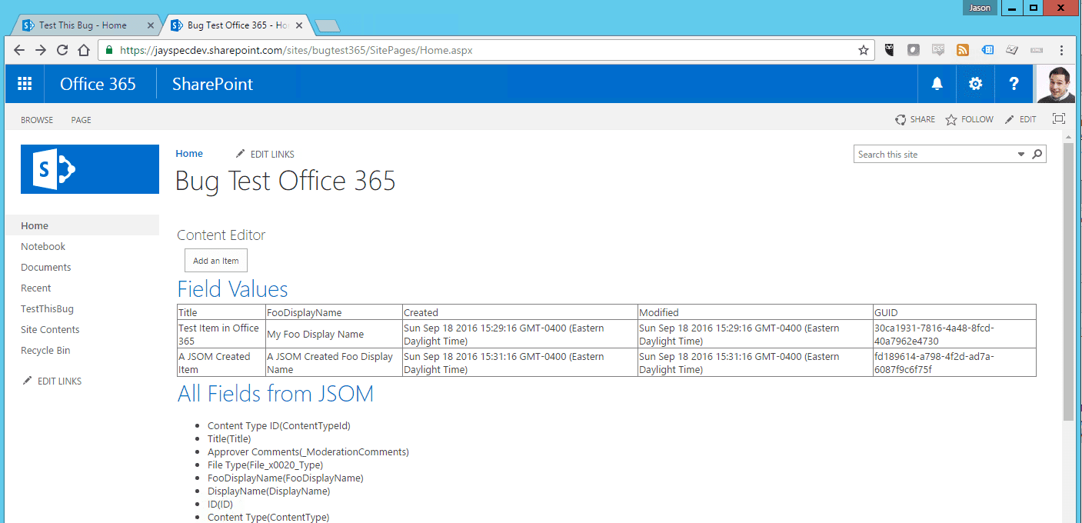The image size is (1082, 523).
Task: Click the blue tag extension icon
Action: [987, 50]
